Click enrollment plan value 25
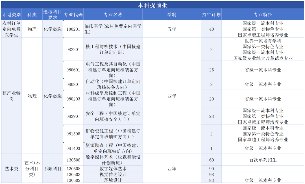 [x=212, y=70]
